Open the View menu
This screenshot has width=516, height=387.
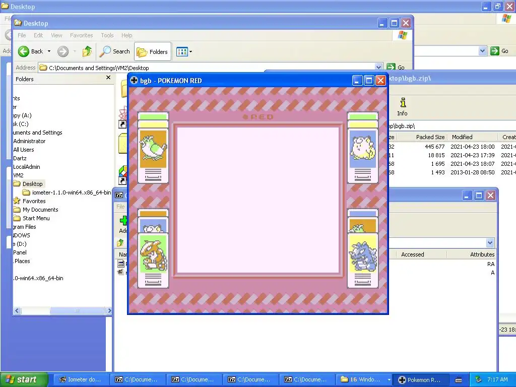(x=56, y=35)
